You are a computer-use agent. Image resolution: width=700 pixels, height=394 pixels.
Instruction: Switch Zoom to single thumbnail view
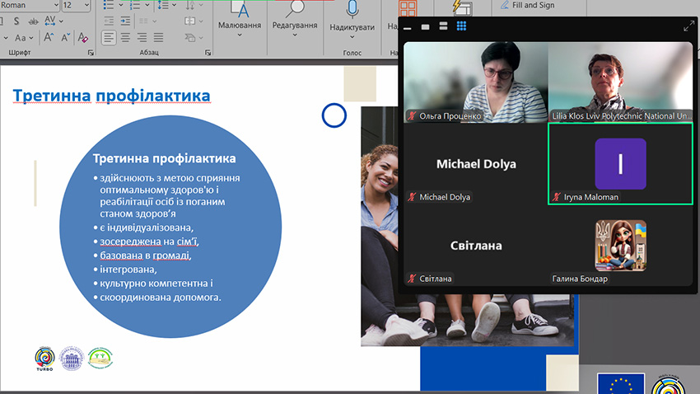[426, 26]
